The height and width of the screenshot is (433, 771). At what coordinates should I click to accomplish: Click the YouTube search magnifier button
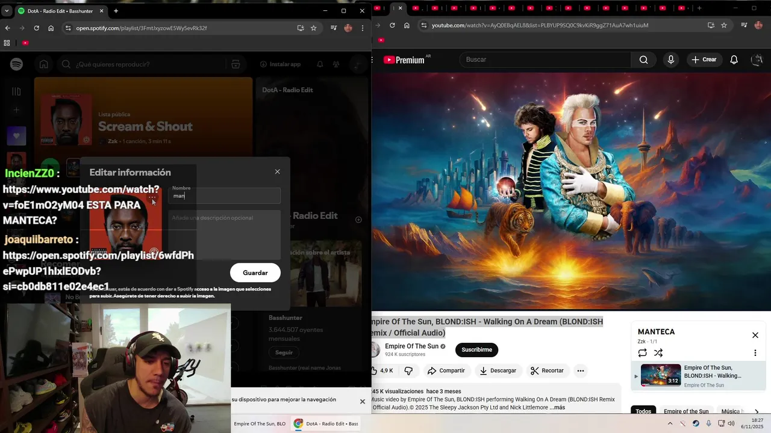(x=644, y=60)
